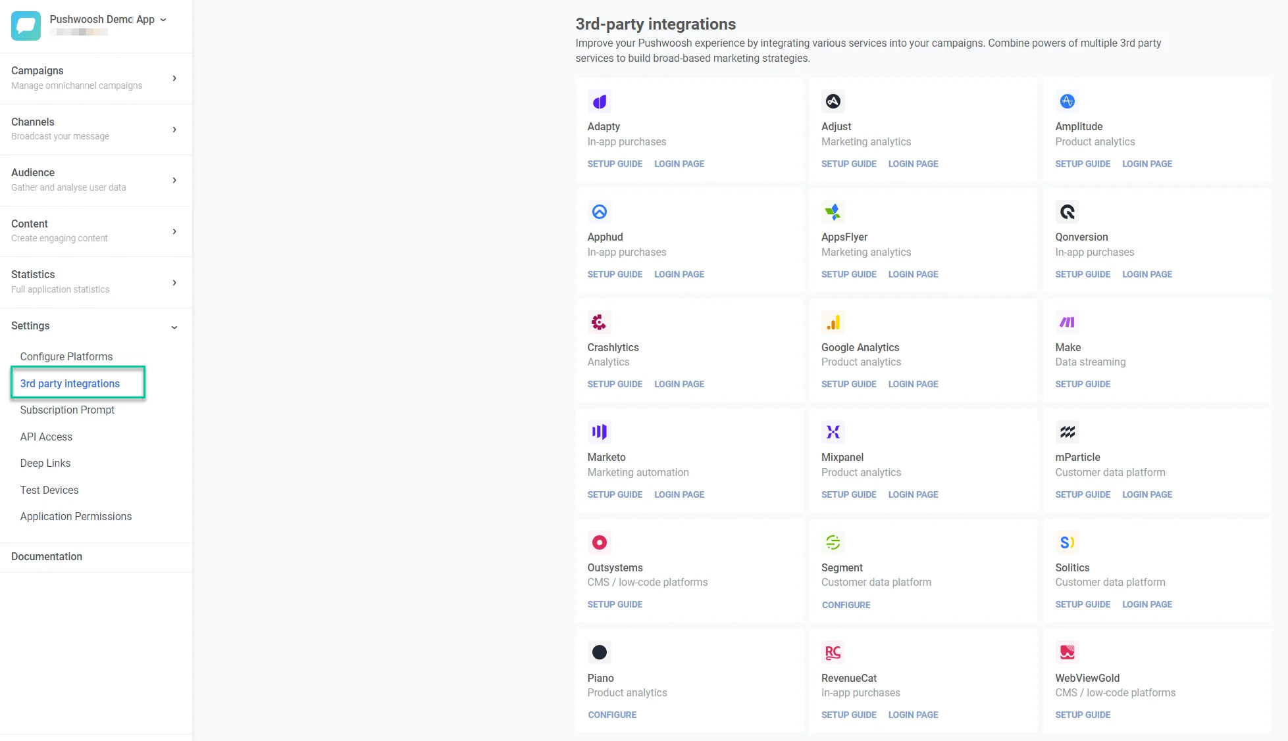Open the Crashlytics icon

click(600, 322)
